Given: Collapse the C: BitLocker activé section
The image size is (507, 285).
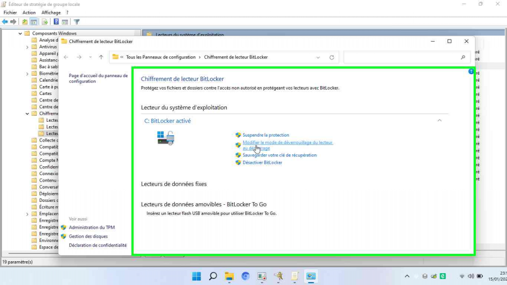Looking at the screenshot, I should [439, 120].
